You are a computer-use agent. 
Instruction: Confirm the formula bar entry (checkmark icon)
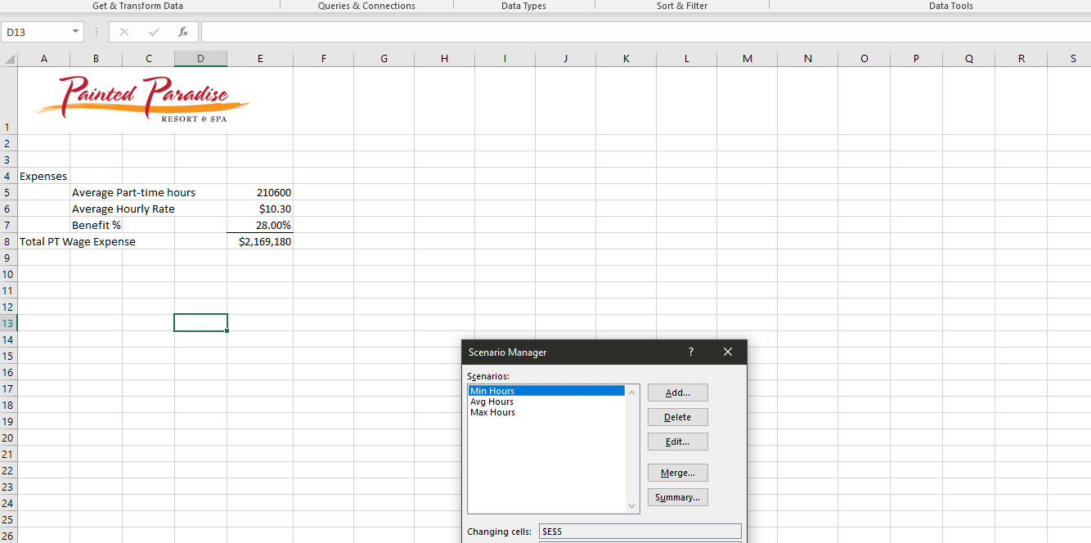(x=154, y=32)
